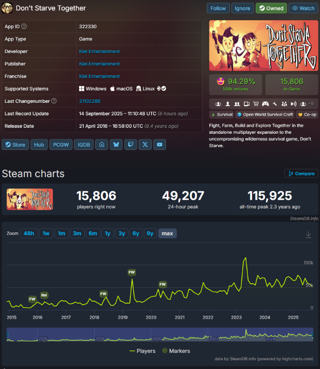Toggle the Players series in legend
Screen dimensions: 320x369
coord(142,351)
